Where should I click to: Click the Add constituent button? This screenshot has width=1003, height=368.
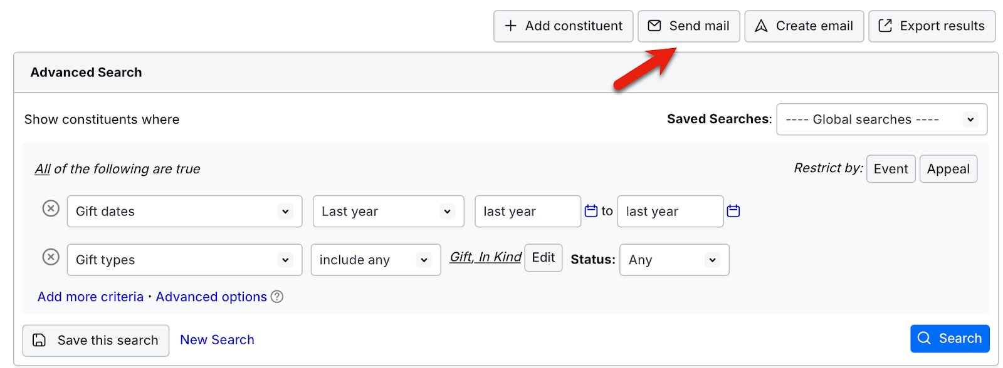tap(563, 26)
